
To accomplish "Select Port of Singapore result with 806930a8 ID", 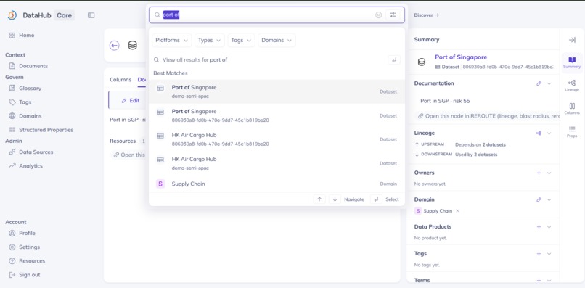I will pyautogui.click(x=277, y=115).
